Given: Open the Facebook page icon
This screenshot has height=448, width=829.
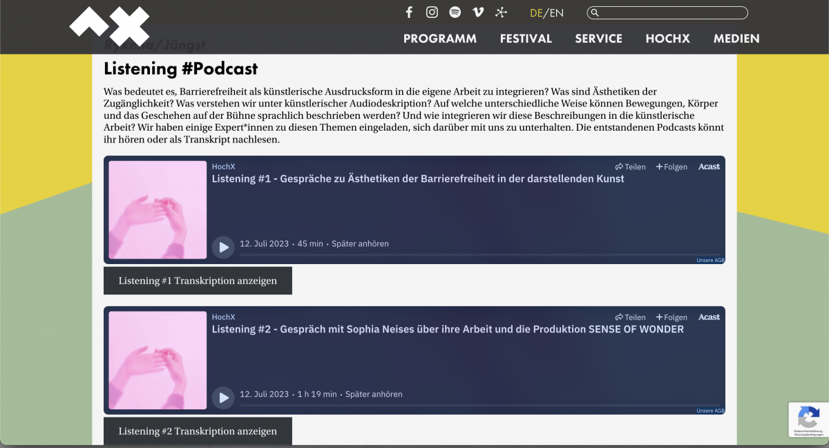Looking at the screenshot, I should click(409, 12).
